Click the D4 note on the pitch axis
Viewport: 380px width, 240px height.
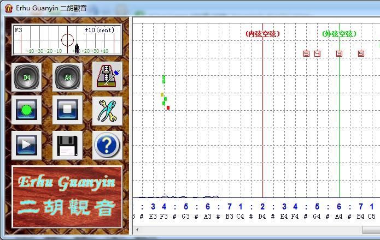pyautogui.click(x=262, y=217)
